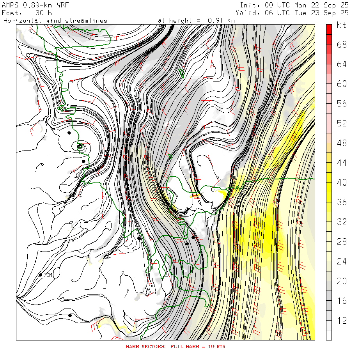The height and width of the screenshot is (351, 351).
Task: Click the 16 label on the legend
Action: (342, 301)
